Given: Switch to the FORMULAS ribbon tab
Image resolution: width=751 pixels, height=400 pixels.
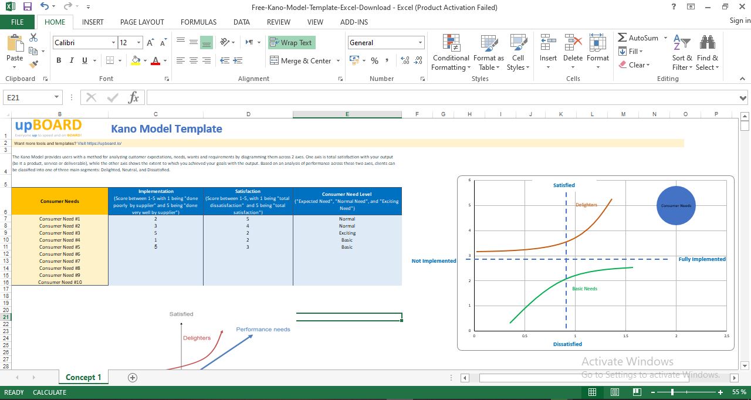Looking at the screenshot, I should (x=198, y=22).
